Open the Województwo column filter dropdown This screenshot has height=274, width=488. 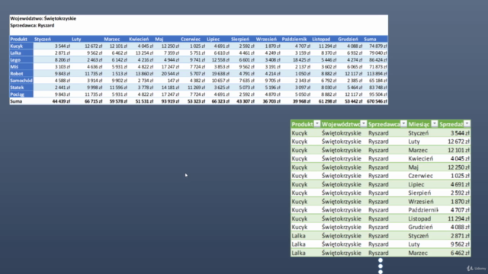363,123
